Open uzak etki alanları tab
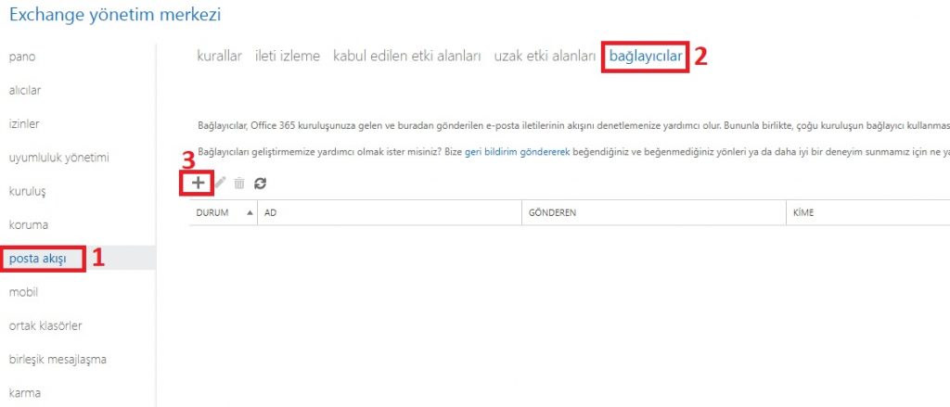950x407 pixels. pyautogui.click(x=546, y=57)
